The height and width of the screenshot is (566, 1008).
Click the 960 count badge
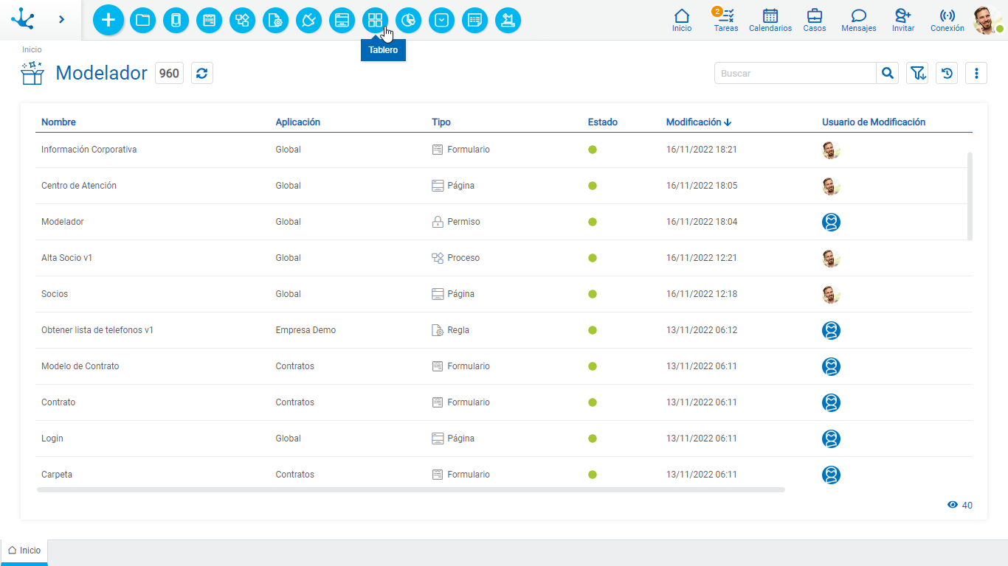[x=169, y=73]
